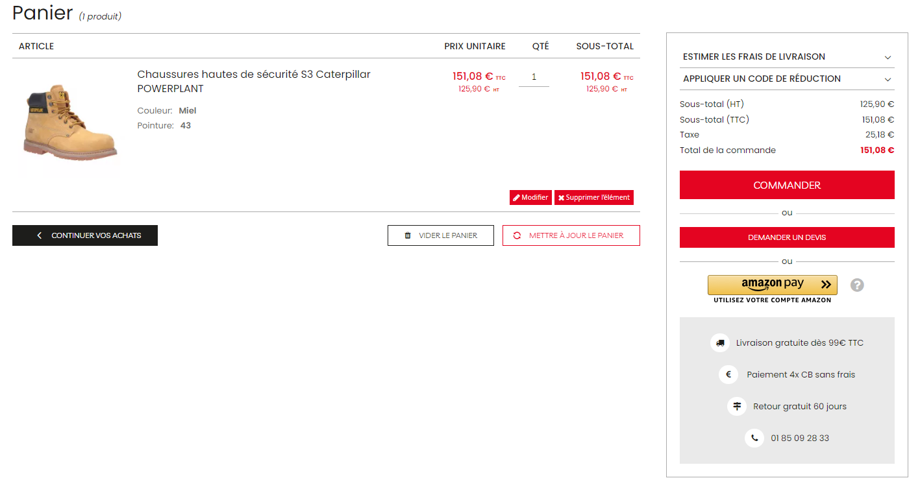Open the Chaussures hautes de sécurité S3 product link
The width and height of the screenshot is (920, 491).
[x=254, y=81]
